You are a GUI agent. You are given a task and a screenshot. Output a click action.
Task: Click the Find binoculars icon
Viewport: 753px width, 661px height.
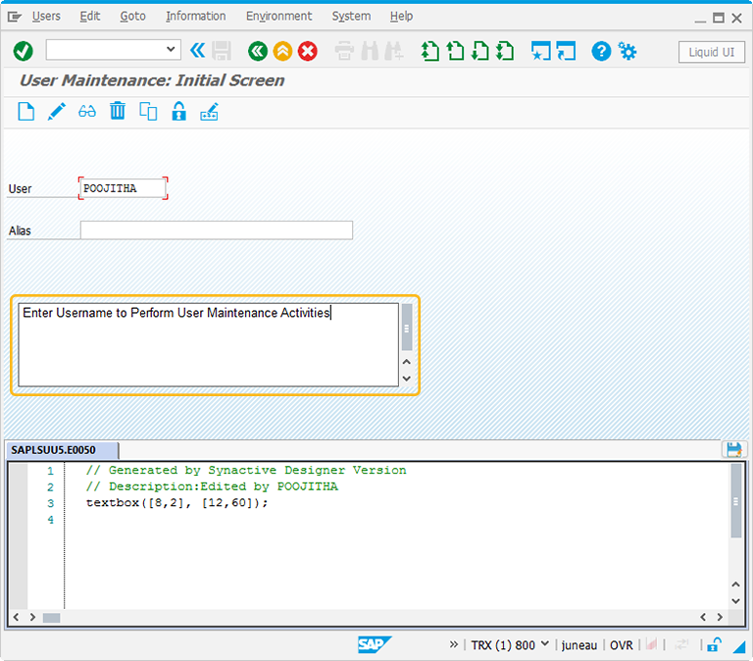point(370,51)
